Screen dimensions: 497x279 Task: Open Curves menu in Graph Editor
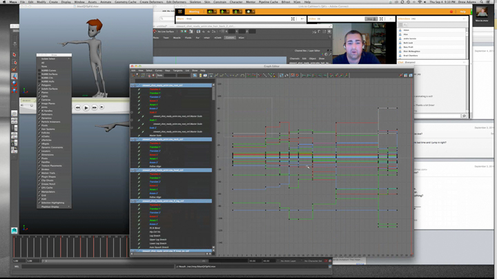click(159, 70)
